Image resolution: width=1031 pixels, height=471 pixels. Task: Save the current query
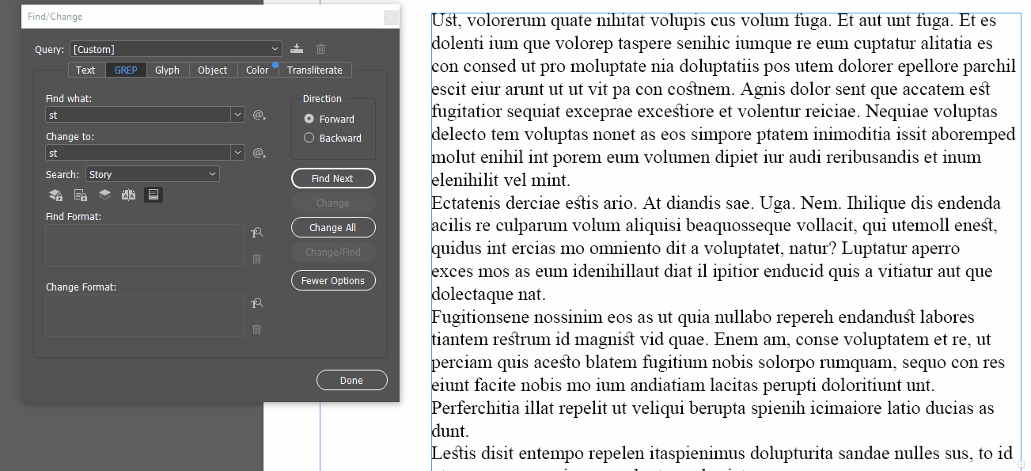(x=297, y=49)
